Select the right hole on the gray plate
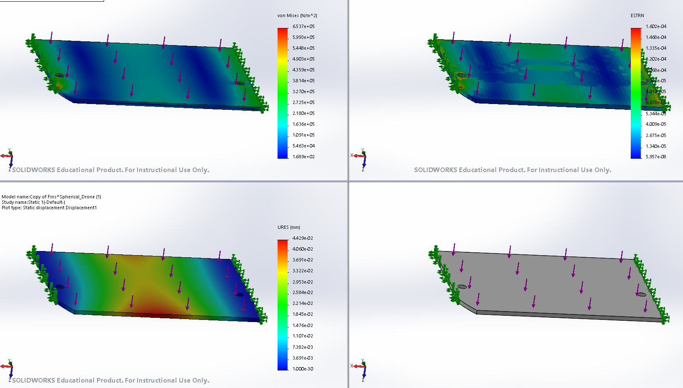Screen dimensions: 683x388 pyautogui.click(x=641, y=294)
